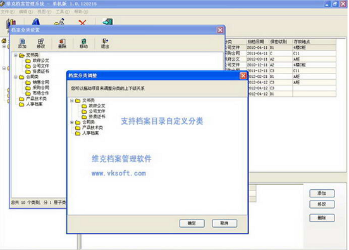
Task: Click 合同类 folder icon in 档案分类调整 dialog
Action: click(x=78, y=122)
